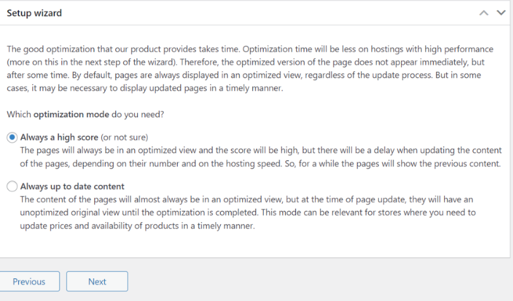The image size is (513, 301).
Task: Click the 'Always a high score' label text
Action: click(x=59, y=138)
